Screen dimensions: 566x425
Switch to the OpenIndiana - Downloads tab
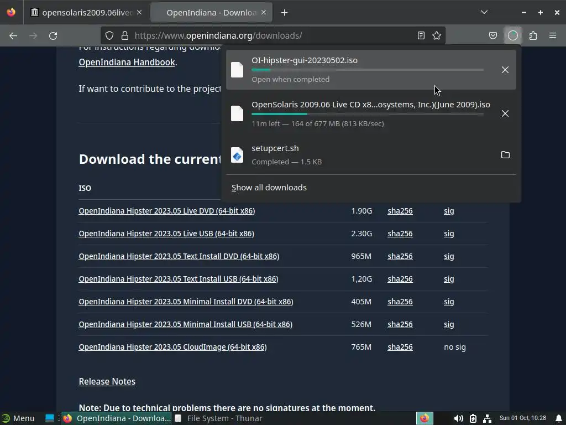pyautogui.click(x=212, y=13)
